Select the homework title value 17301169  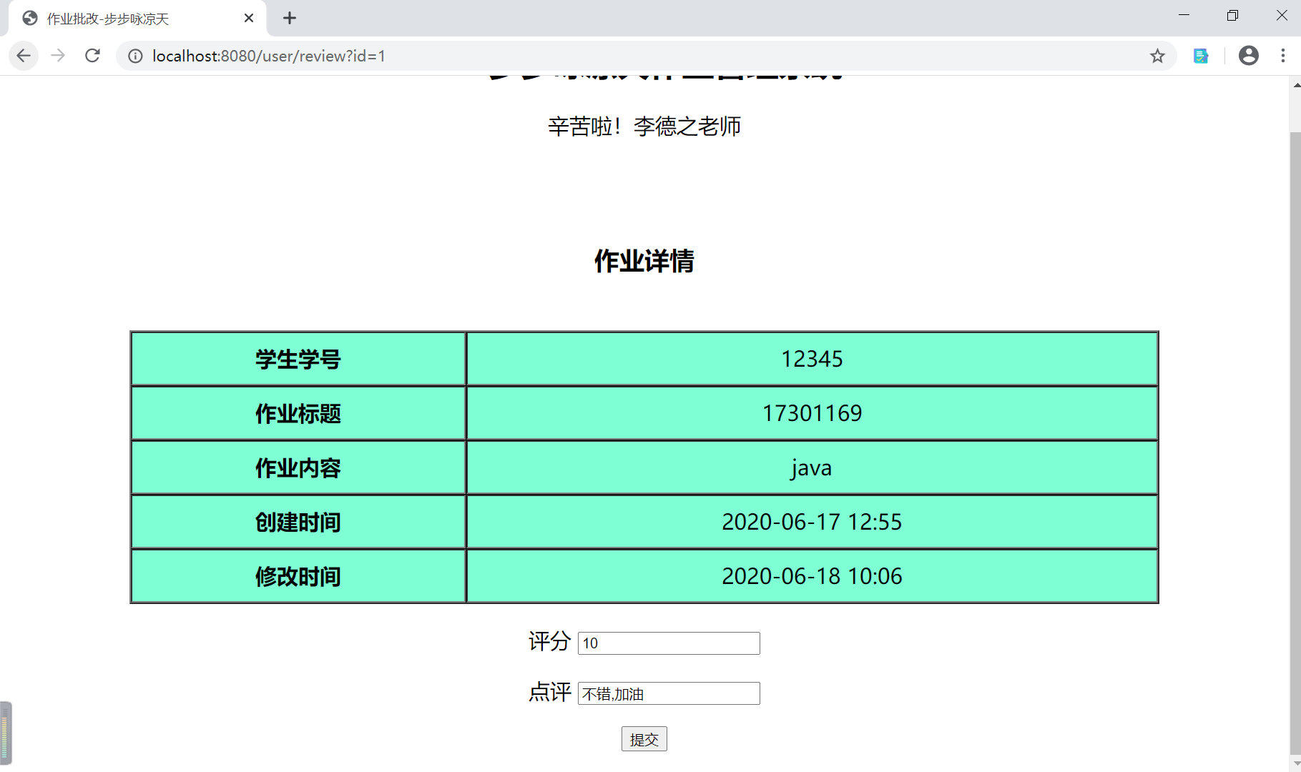point(812,413)
